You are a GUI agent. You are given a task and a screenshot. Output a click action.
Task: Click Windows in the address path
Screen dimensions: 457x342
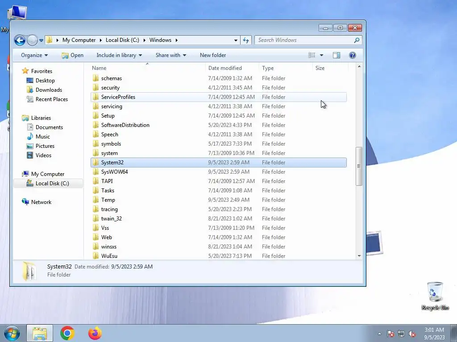point(160,40)
